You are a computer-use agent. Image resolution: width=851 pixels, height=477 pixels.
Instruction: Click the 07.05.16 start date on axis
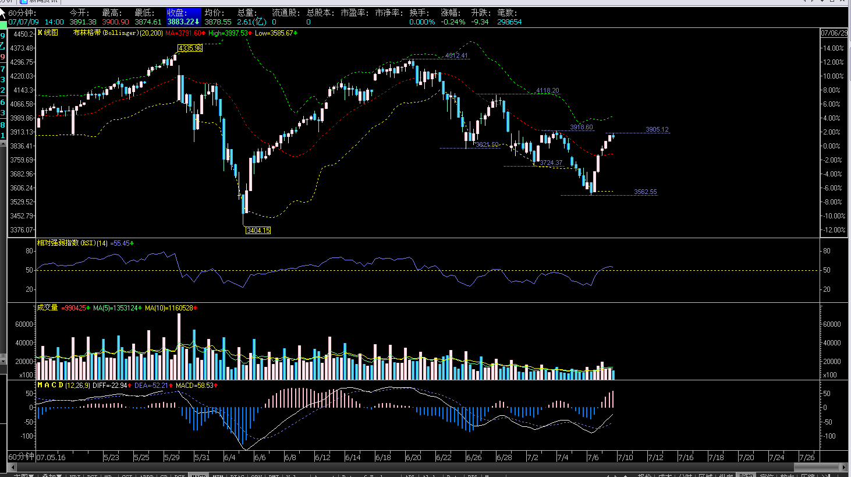click(x=51, y=457)
